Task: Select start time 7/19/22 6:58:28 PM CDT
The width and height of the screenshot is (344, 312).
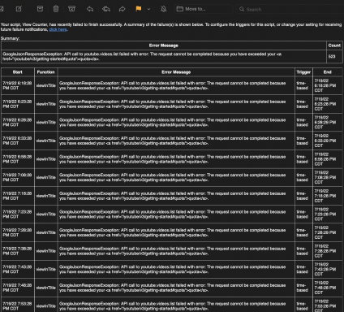Action: (x=17, y=159)
